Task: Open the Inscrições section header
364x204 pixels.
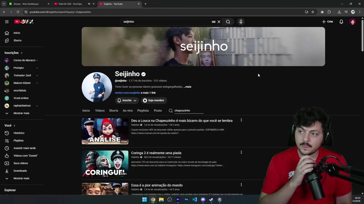Action: click(x=13, y=53)
